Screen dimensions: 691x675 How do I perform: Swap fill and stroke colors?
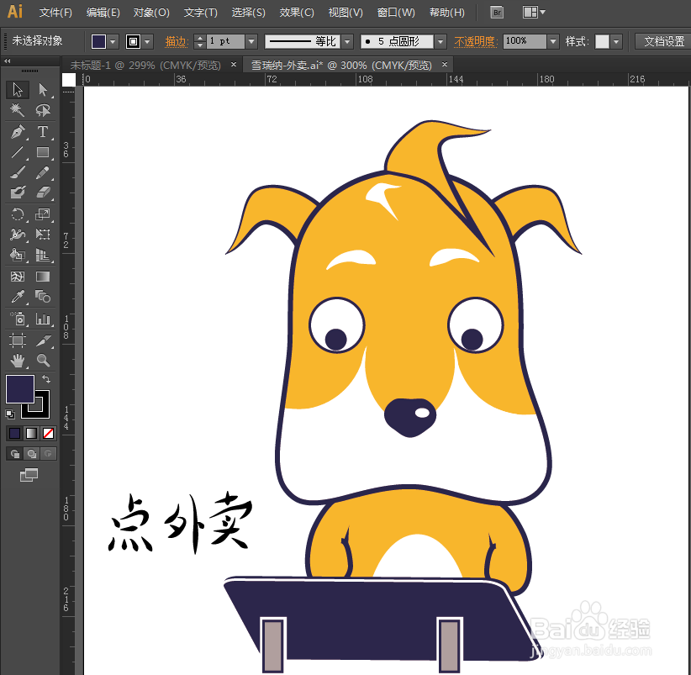(46, 379)
